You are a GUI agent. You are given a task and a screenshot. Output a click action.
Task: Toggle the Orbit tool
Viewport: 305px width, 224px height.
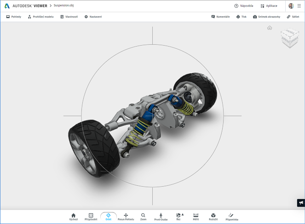tap(109, 217)
